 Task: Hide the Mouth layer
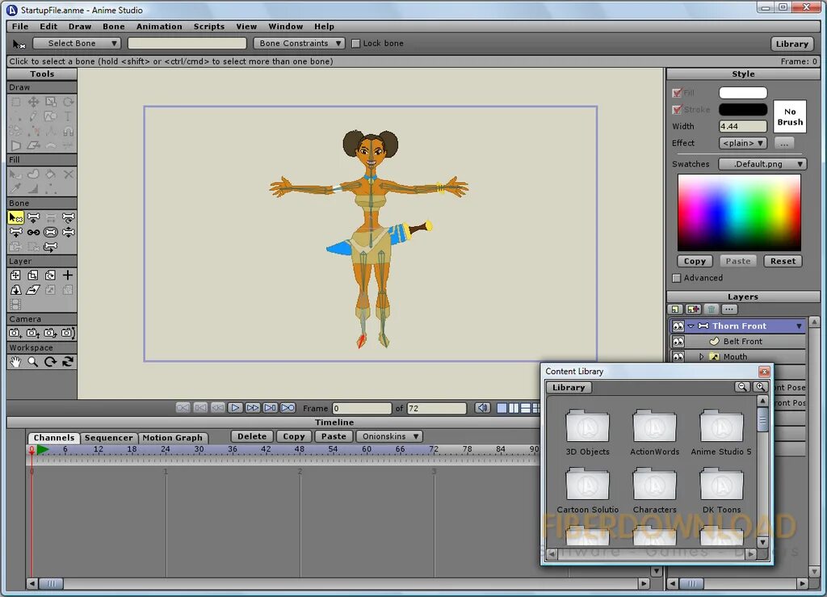click(x=678, y=356)
